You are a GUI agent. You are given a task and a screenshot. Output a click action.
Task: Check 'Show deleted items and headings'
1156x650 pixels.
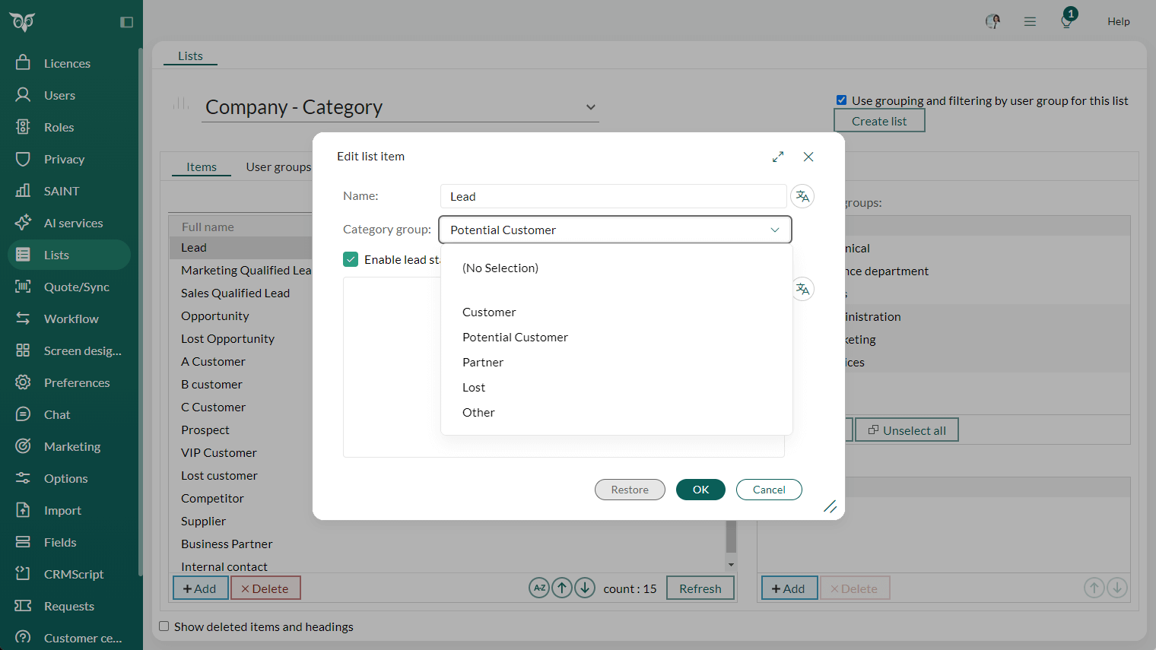tap(164, 626)
